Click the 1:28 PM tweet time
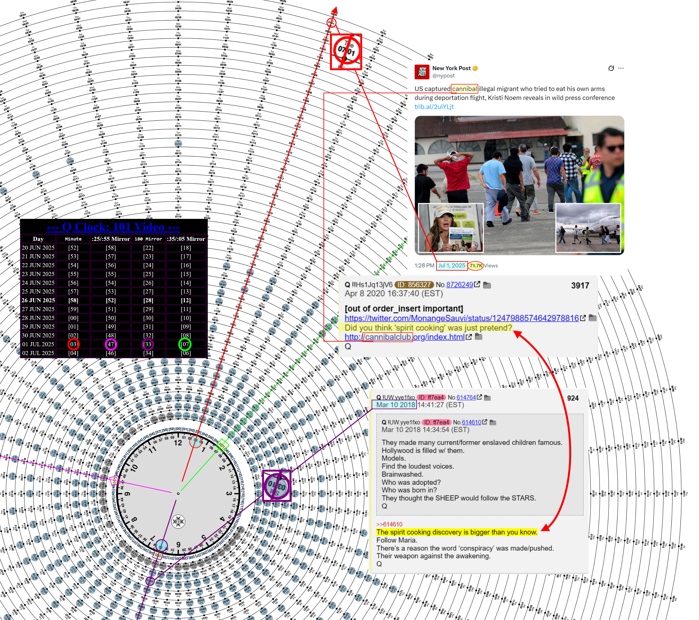Viewport: 699px width, 620px height. pyautogui.click(x=424, y=266)
